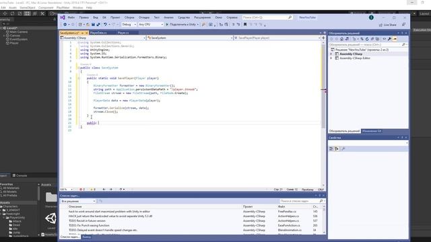Open the Assembly-CSharp project scope dropdown
Screen dimensions: 431x242
[x=103, y=38]
